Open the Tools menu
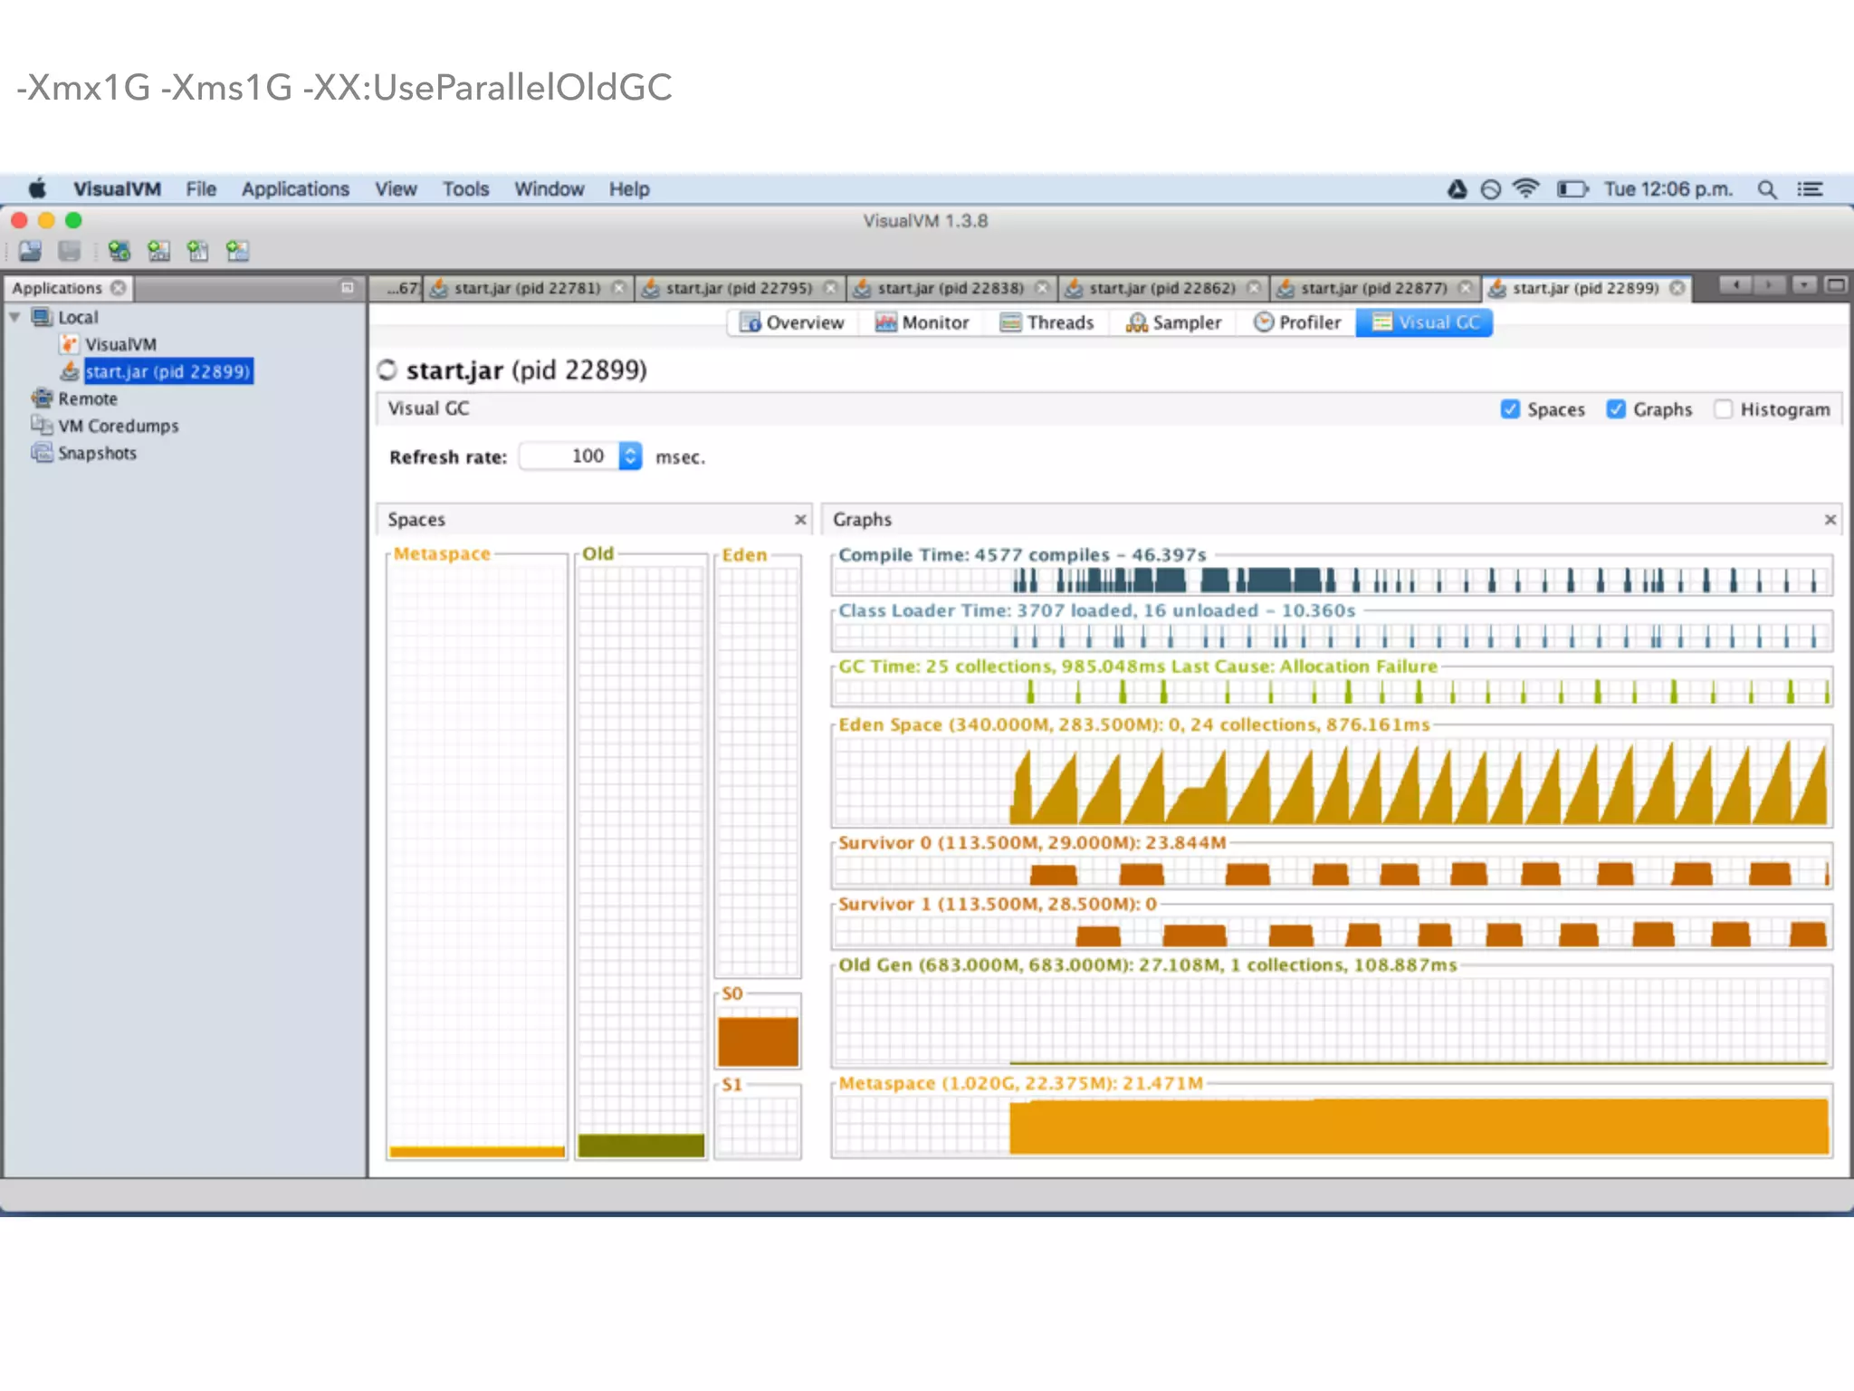The height and width of the screenshot is (1391, 1854). click(465, 189)
